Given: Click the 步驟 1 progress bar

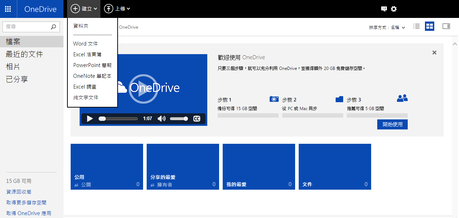Looking at the screenshot, I should coord(248,115).
